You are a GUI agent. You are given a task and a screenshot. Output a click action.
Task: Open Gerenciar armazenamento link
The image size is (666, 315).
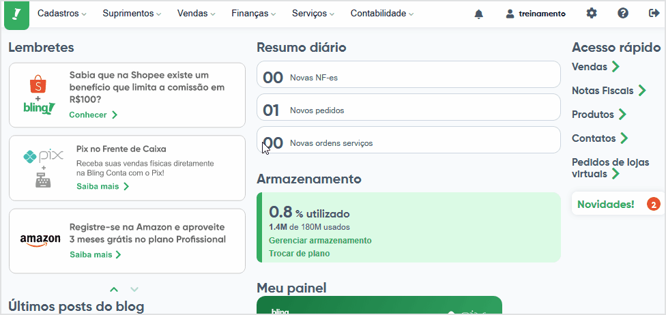click(320, 241)
